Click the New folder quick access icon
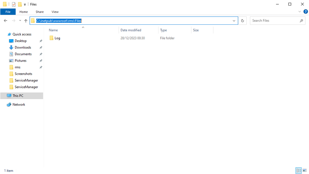This screenshot has width=309, height=174. click(x=20, y=4)
